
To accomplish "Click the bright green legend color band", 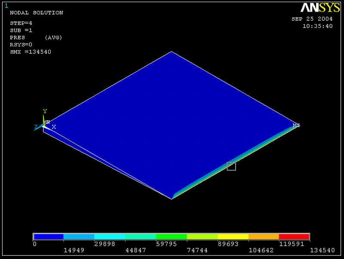I will tap(171, 237).
